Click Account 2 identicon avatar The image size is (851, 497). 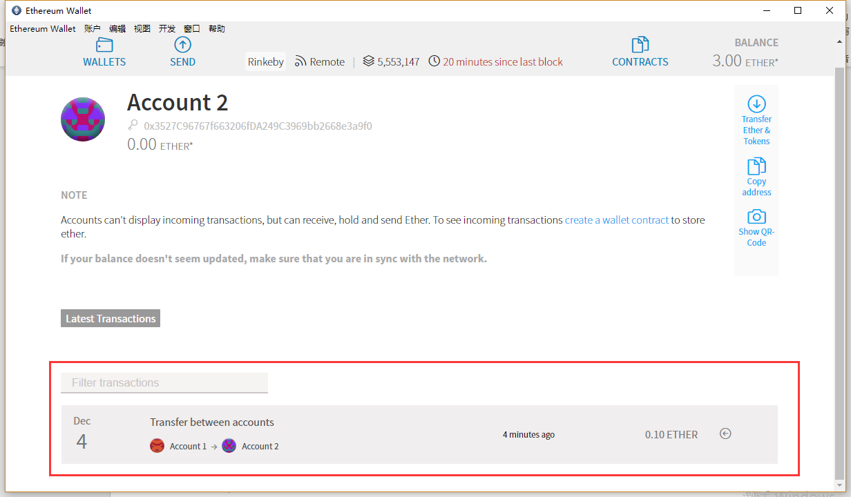click(83, 119)
